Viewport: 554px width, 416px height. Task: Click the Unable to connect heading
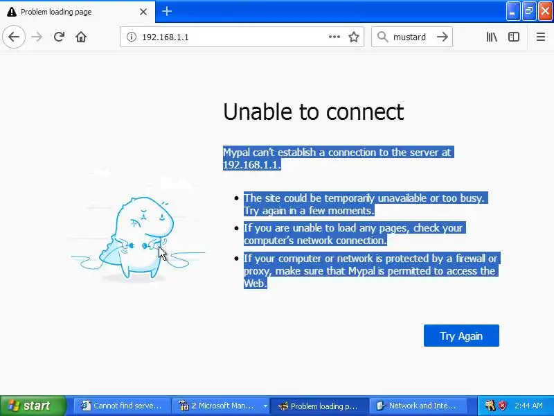point(314,112)
